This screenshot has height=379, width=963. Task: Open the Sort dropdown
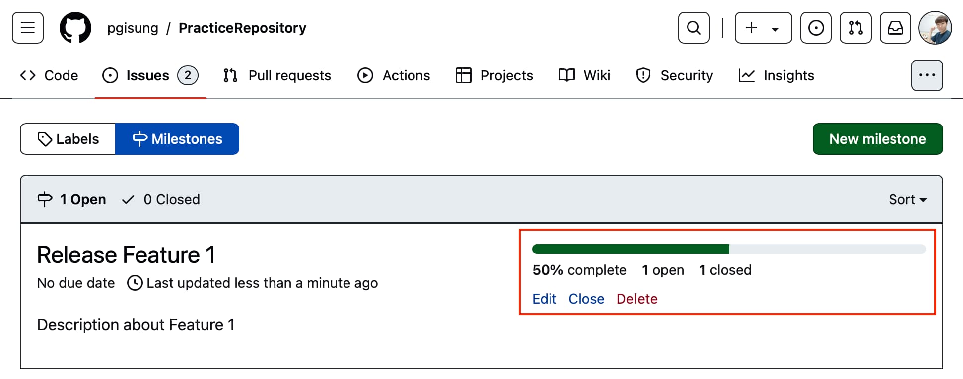tap(907, 199)
